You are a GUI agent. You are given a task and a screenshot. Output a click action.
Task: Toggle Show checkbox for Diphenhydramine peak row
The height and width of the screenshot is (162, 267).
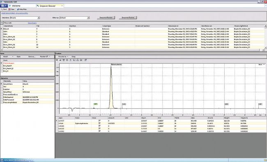99,123
